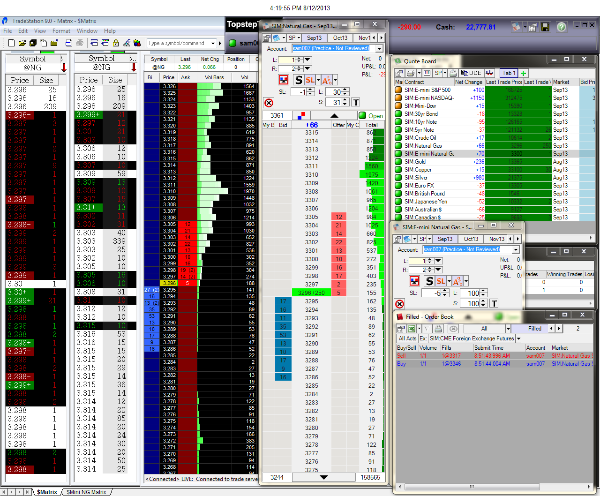
Task: Open Account dropdown in E-mini Natural Gas window
Action: pyautogui.click(x=516, y=249)
